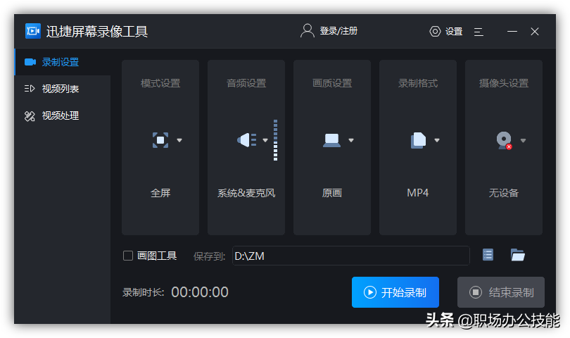Click the user avatar login icon
The width and height of the screenshot is (570, 338).
tap(308, 31)
